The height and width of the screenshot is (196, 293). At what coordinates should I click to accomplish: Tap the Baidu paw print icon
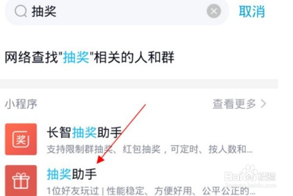pos(250,174)
